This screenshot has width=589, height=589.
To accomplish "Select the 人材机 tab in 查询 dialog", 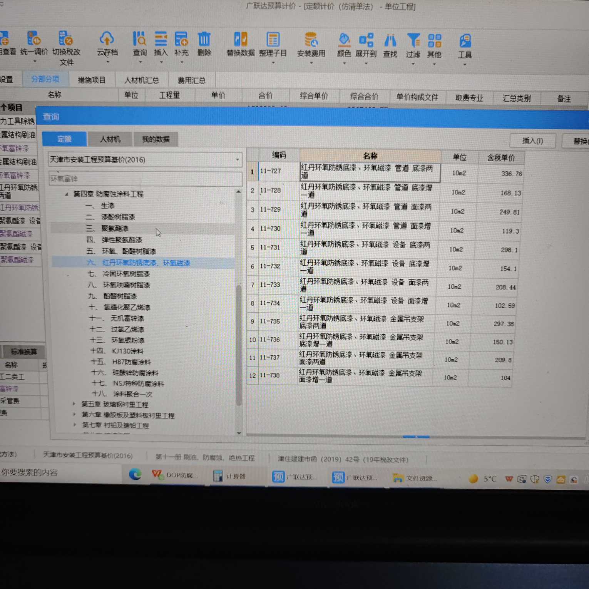I will click(x=110, y=139).
